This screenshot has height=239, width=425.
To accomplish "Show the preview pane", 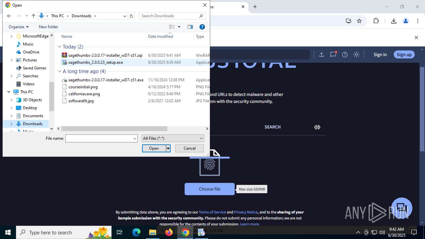I will (190, 27).
